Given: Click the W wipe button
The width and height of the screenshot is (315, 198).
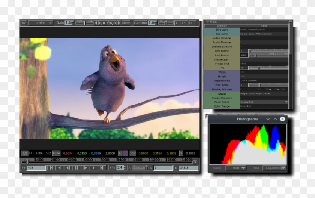Looking at the screenshot, I should (x=24, y=23).
